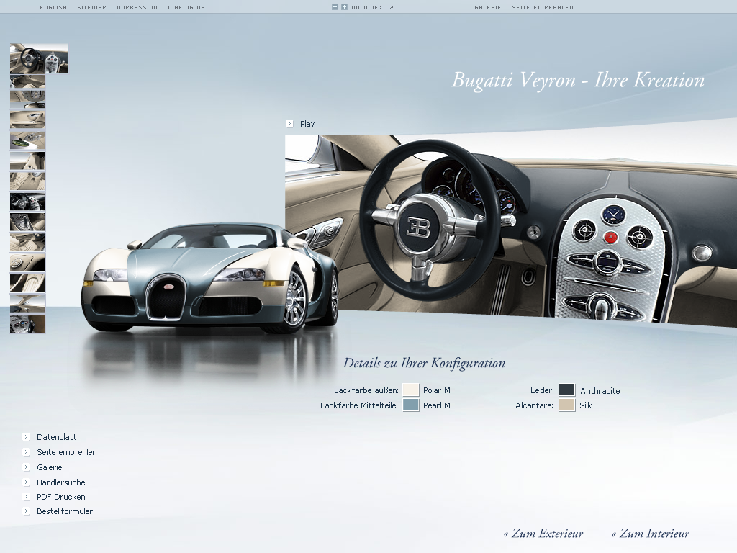This screenshot has height=553, width=737.
Task: Increase volume with the plus button
Action: click(344, 7)
